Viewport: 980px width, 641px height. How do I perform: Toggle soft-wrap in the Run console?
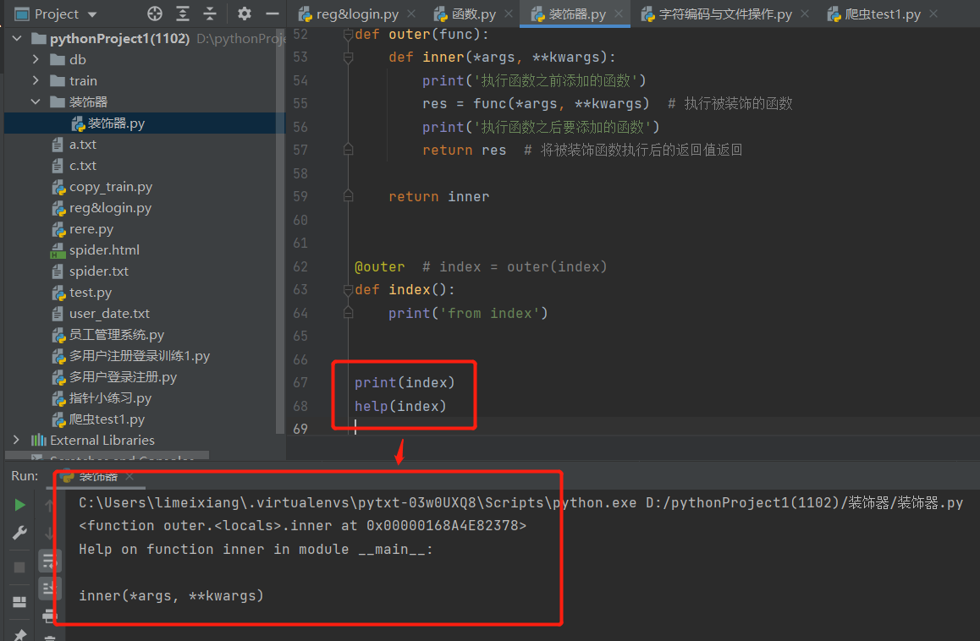coord(49,561)
